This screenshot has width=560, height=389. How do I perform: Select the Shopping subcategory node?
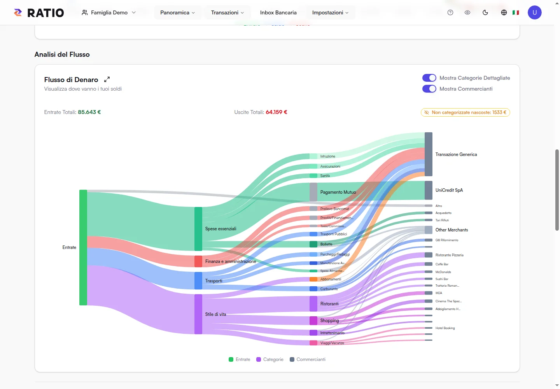coord(313,321)
